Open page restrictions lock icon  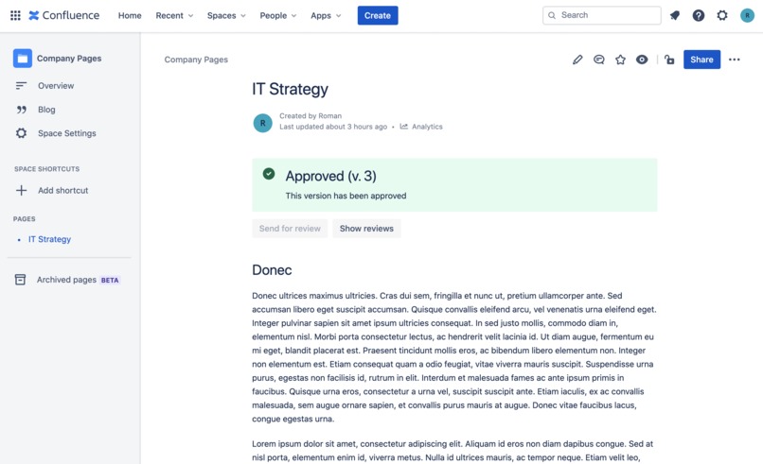[x=669, y=60]
